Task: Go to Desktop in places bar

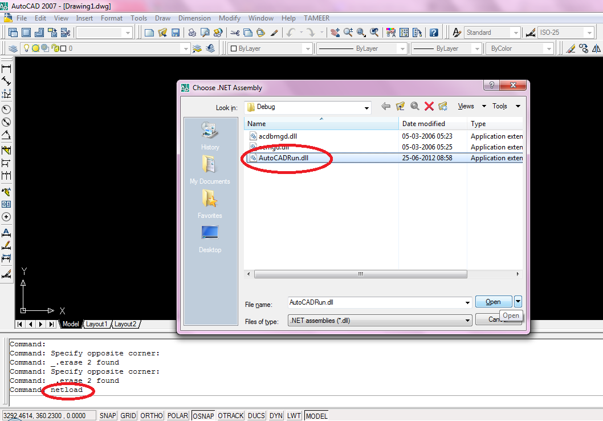Action: [210, 238]
